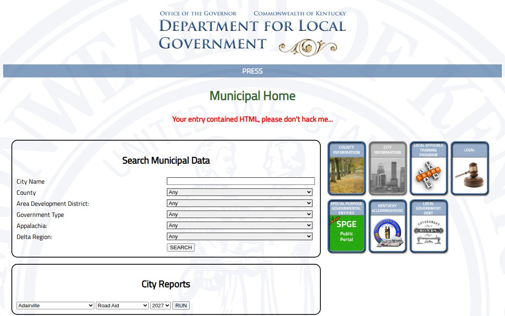Click the City Name label
The image size is (505, 316).
(x=30, y=182)
